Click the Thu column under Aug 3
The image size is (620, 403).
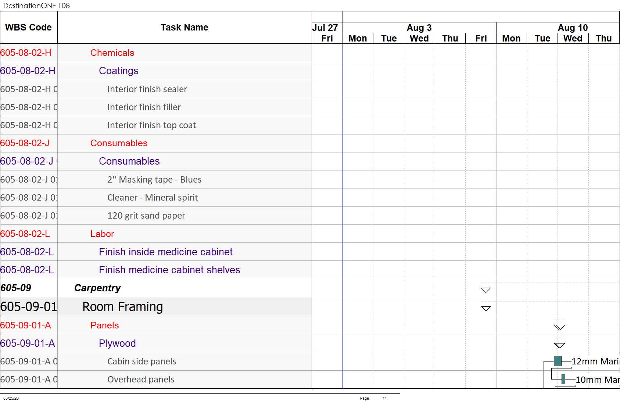click(450, 39)
